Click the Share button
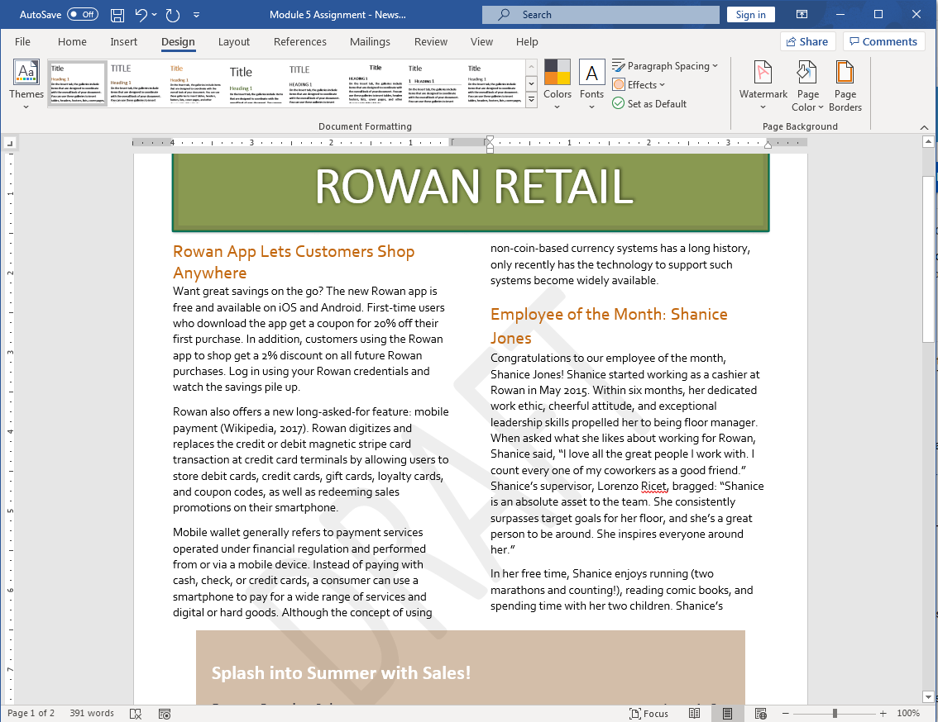Viewport: 938px width, 722px height. tap(807, 41)
